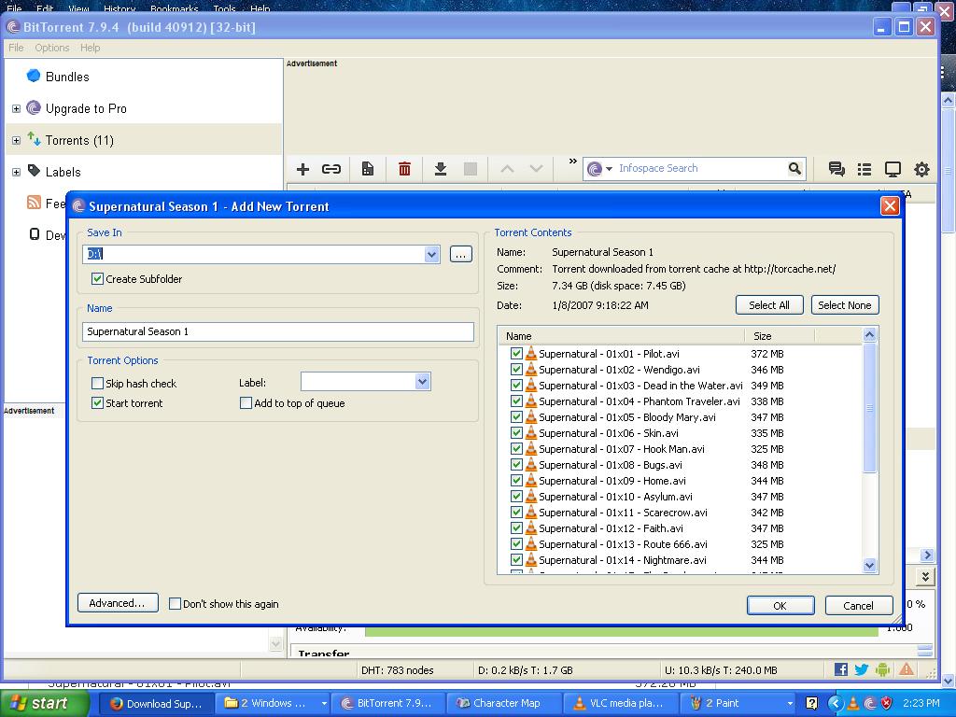Viewport: 956px width, 717px height.
Task: Click the Start Torrent download arrow icon
Action: [x=441, y=169]
